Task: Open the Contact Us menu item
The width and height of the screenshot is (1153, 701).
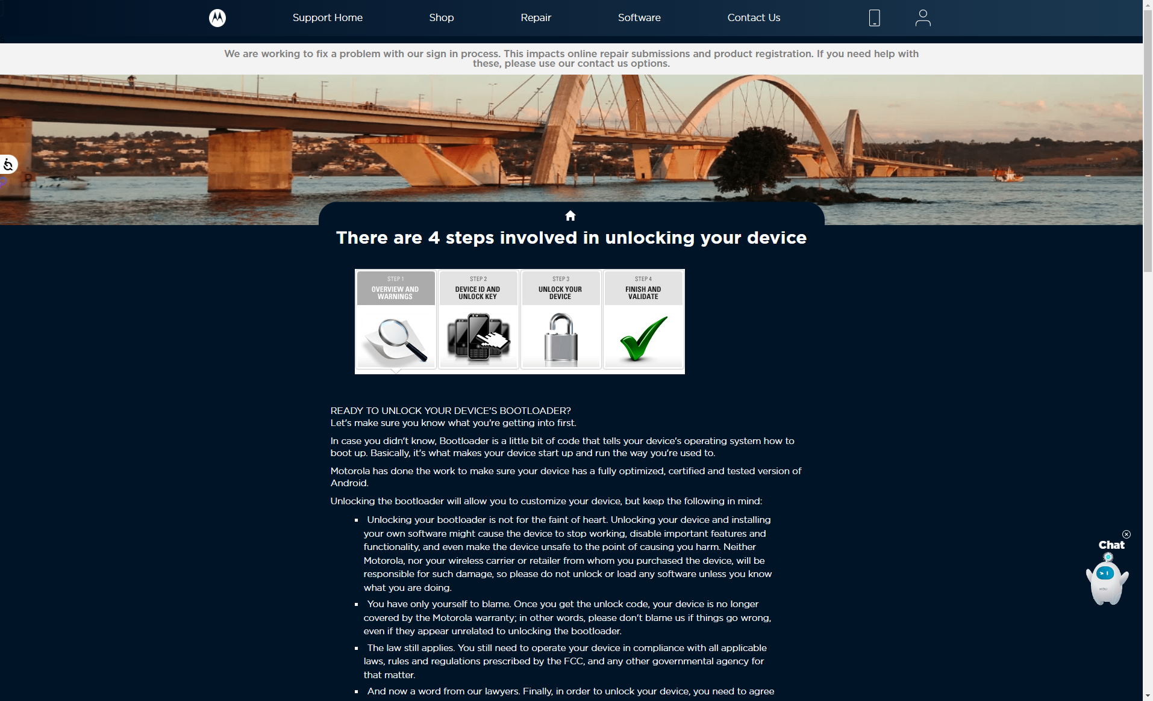Action: pyautogui.click(x=754, y=18)
